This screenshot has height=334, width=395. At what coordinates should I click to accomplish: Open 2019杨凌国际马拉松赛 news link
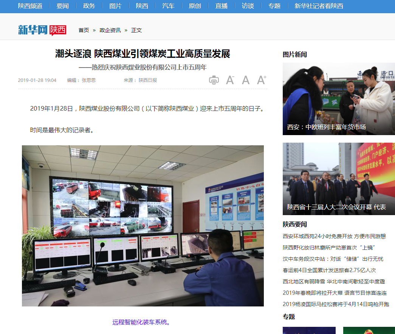336,304
